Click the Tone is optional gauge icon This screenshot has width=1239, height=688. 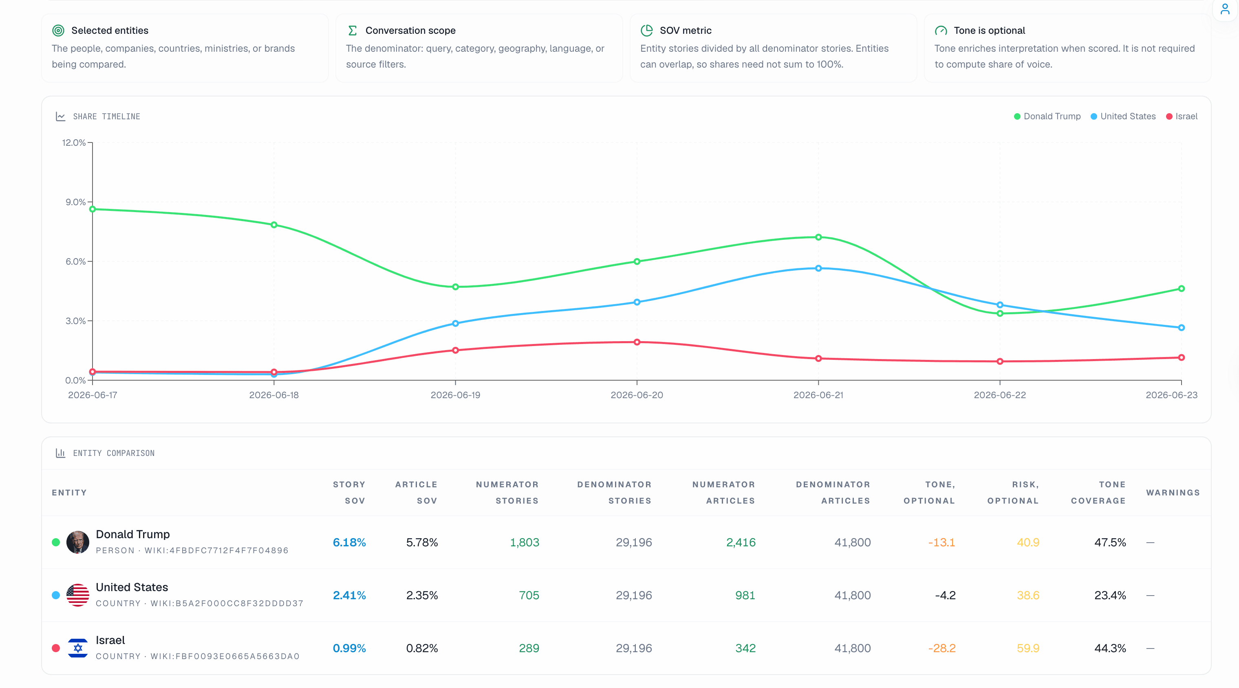[941, 30]
